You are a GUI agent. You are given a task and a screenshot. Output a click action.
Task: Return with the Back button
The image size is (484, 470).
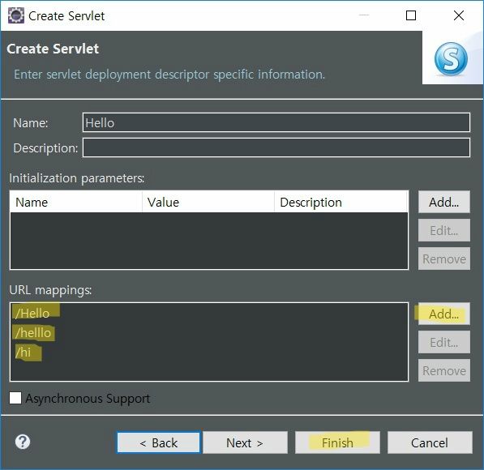(159, 442)
